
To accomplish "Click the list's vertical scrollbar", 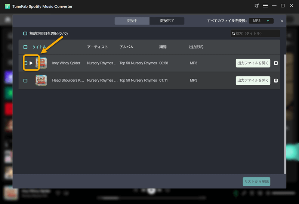I will coord(285,114).
